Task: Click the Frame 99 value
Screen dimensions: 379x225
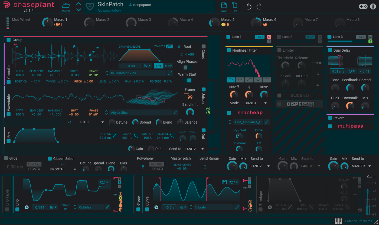Action: (x=190, y=97)
